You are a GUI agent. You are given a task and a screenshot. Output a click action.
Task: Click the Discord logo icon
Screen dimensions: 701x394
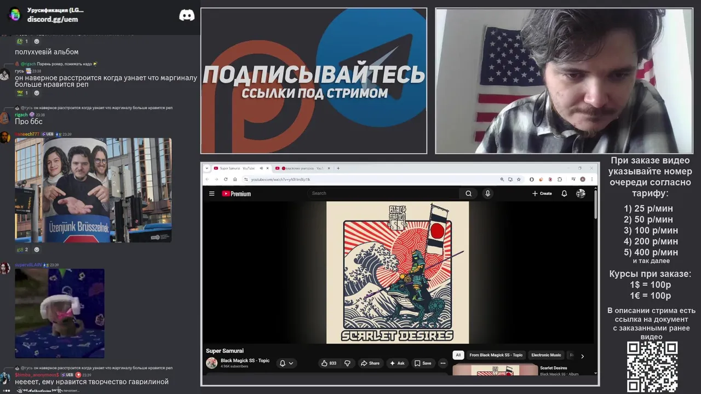coord(187,15)
